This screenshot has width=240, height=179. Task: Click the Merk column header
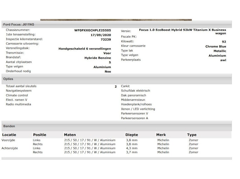(161, 135)
